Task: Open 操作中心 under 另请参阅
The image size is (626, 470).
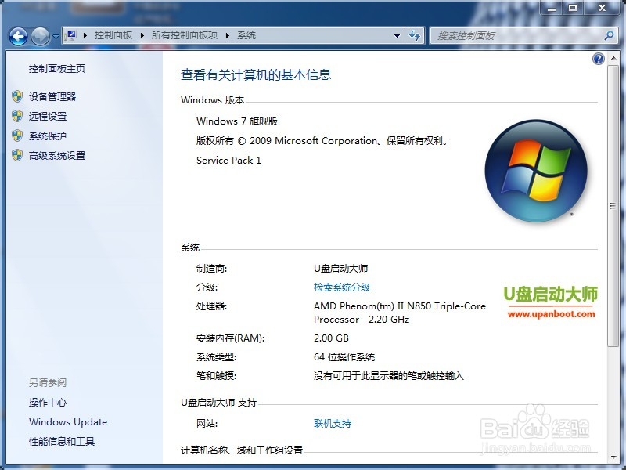Action: (48, 403)
